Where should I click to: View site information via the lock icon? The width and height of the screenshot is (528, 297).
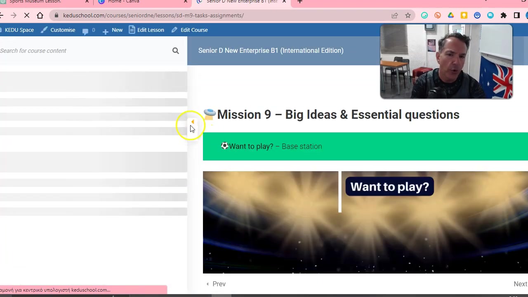[57, 15]
